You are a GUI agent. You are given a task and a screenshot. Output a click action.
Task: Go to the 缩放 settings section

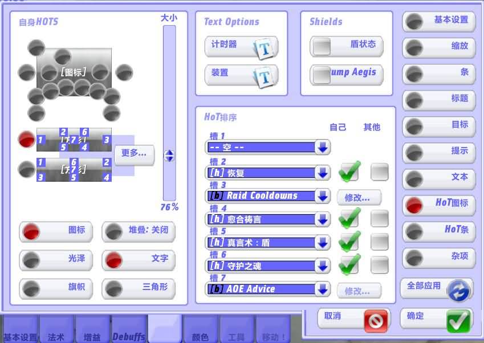coord(439,48)
